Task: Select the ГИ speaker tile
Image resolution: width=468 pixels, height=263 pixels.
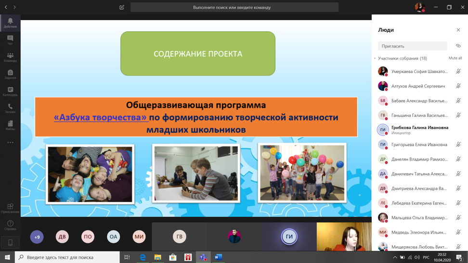Action: click(289, 237)
